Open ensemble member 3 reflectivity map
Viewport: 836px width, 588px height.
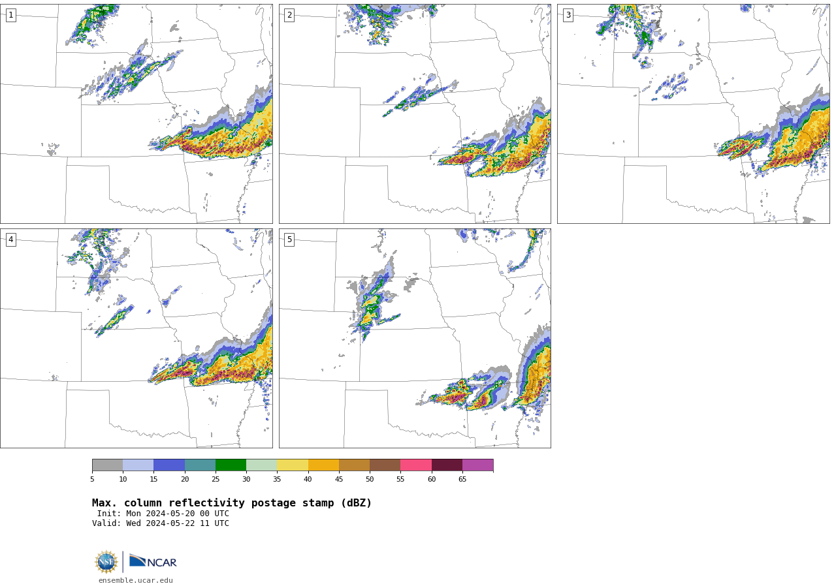click(x=694, y=114)
